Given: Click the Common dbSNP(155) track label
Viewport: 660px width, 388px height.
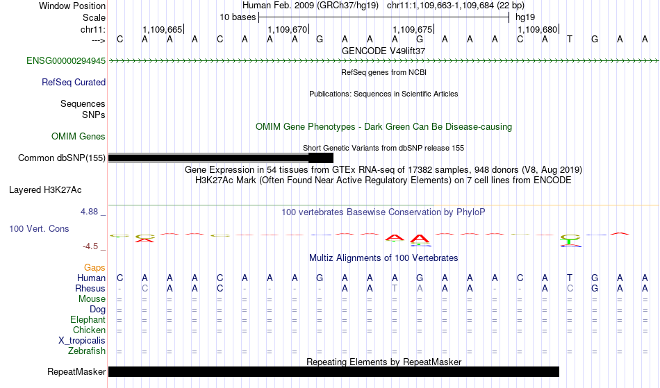Looking at the screenshot, I should (x=62, y=158).
